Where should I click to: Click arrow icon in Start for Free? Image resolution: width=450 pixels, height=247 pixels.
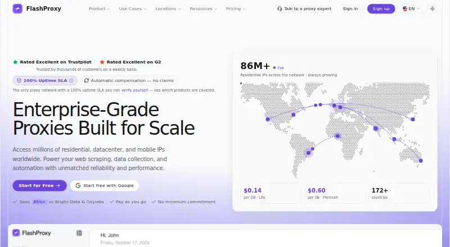click(58, 186)
